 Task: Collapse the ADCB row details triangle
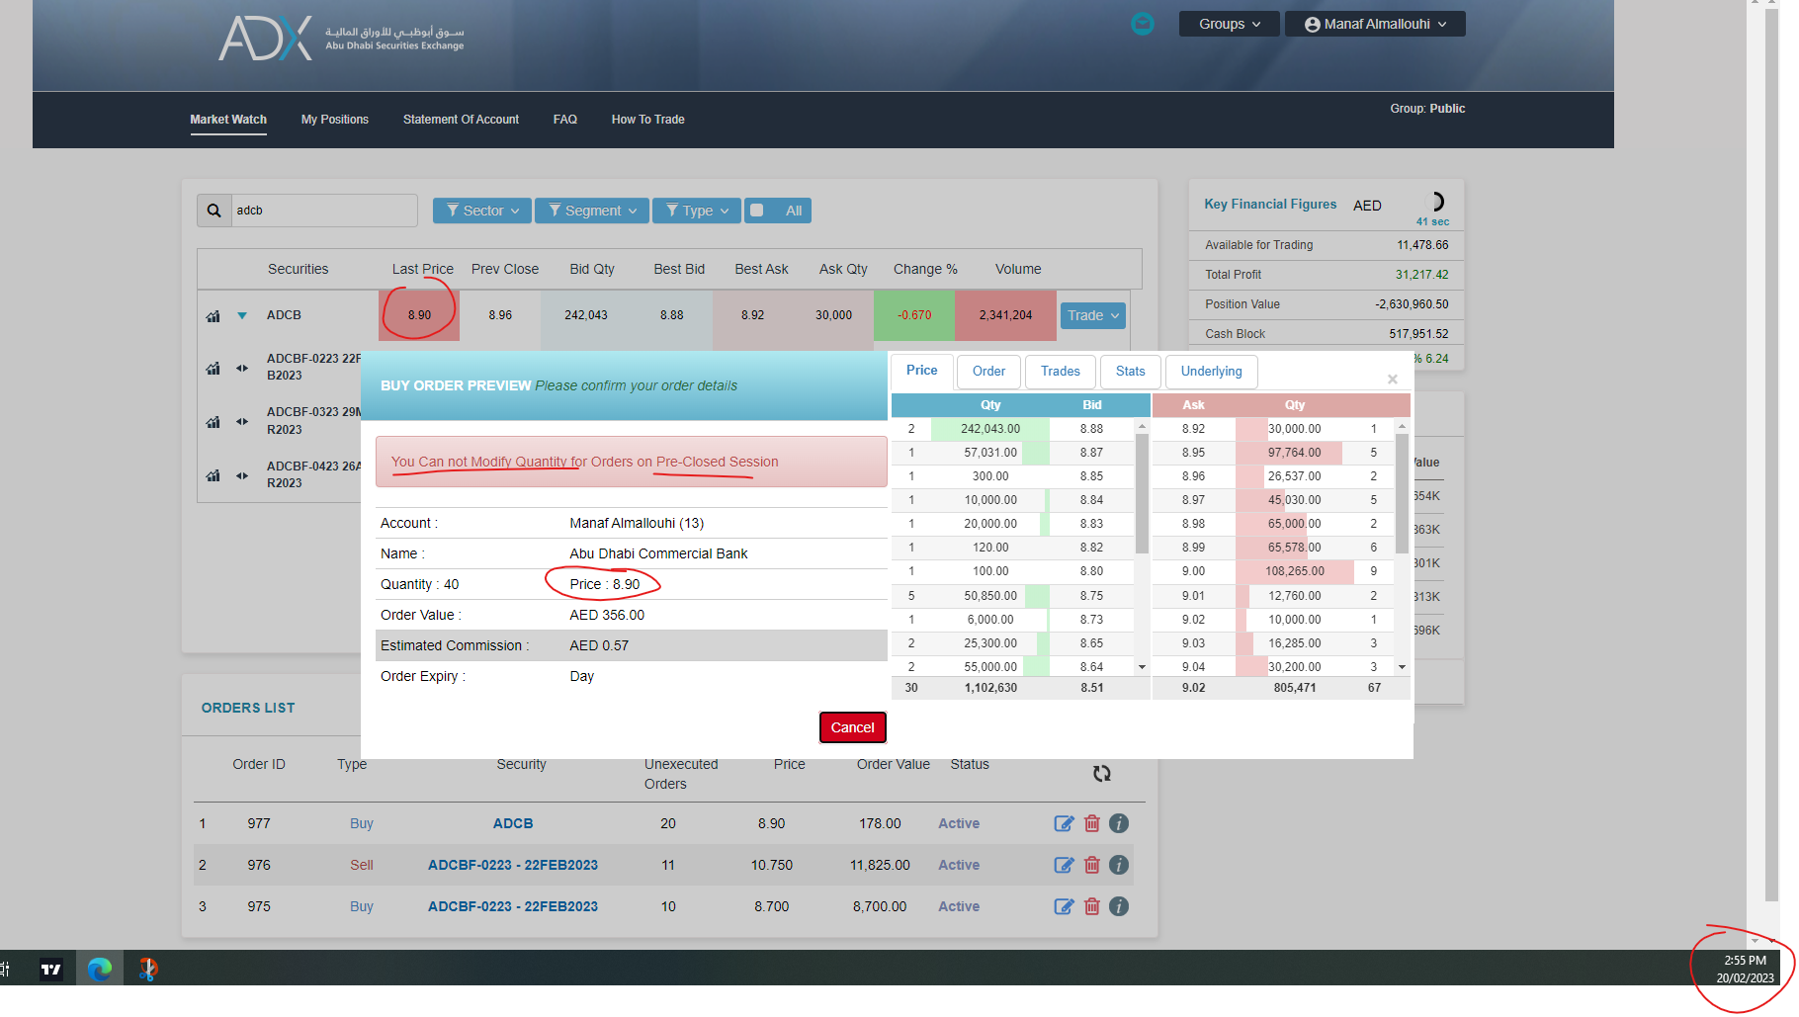click(241, 314)
